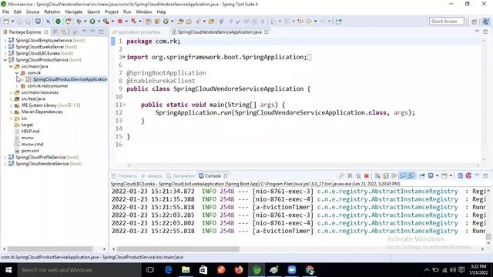Image resolution: width=493 pixels, height=277 pixels.
Task: Open the File menu
Action: coord(5,12)
